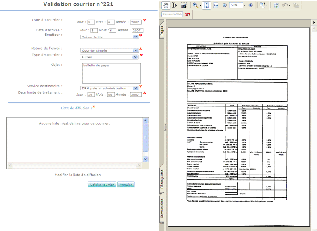
Task: Open the zoom percentage dropdown arrow
Action: click(x=244, y=5)
